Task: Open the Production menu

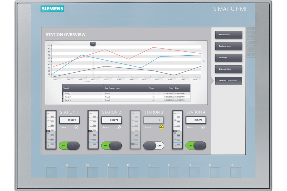Action: [x=228, y=35]
